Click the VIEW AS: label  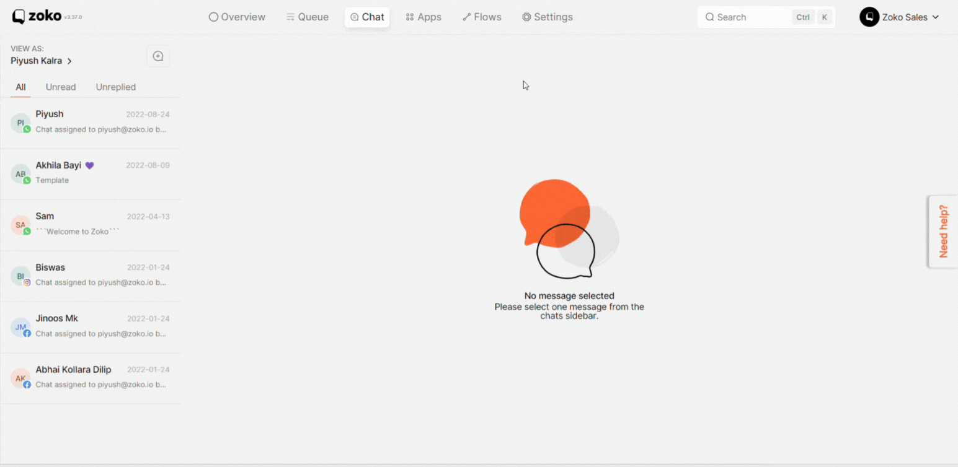pos(27,48)
